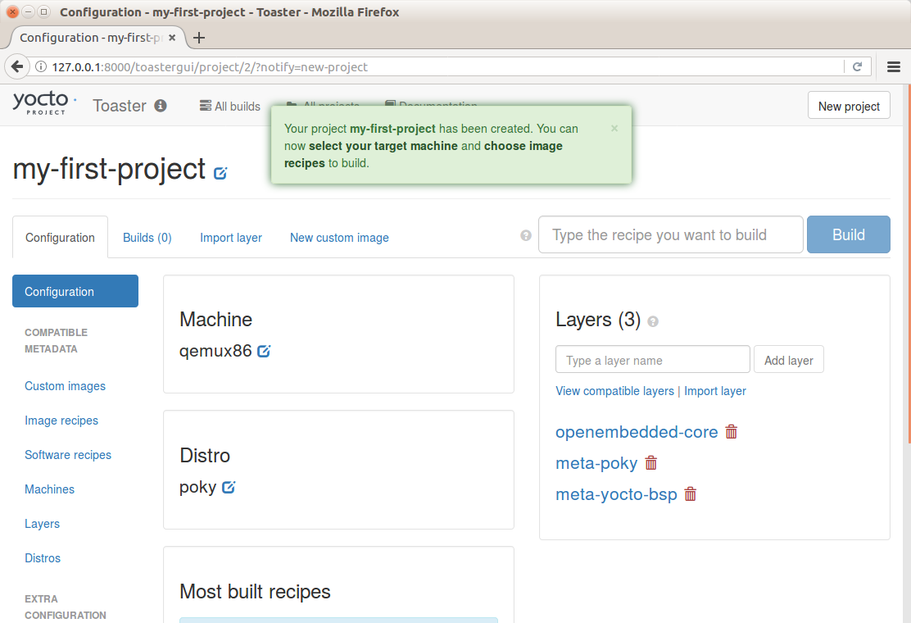The width and height of the screenshot is (911, 623).
Task: Open Layers in the sidebar
Action: click(x=42, y=524)
